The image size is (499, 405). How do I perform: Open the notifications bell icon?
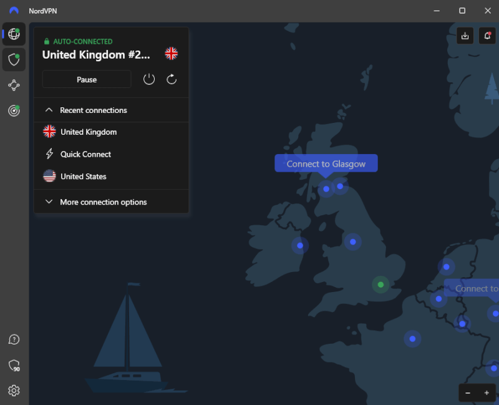487,36
